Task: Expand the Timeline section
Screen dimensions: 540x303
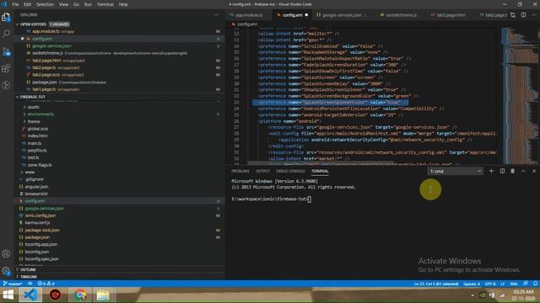Action: point(29,277)
